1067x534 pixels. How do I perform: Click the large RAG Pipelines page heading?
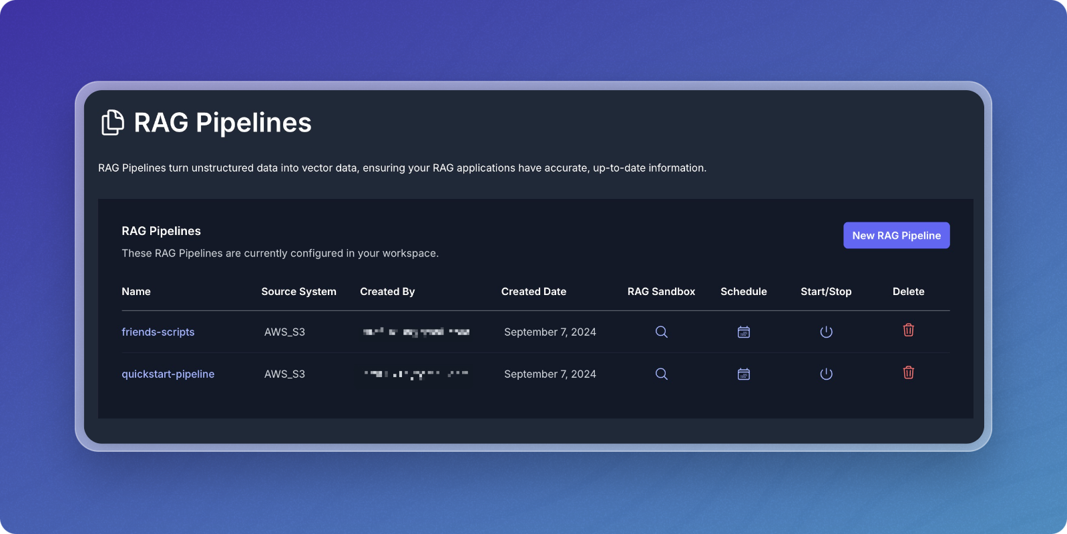coord(222,123)
